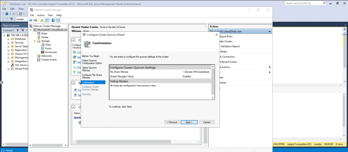The image size is (348, 152).
Task: Collapse the Mycluster01.cloud2hub.com node
Action: [31, 30]
